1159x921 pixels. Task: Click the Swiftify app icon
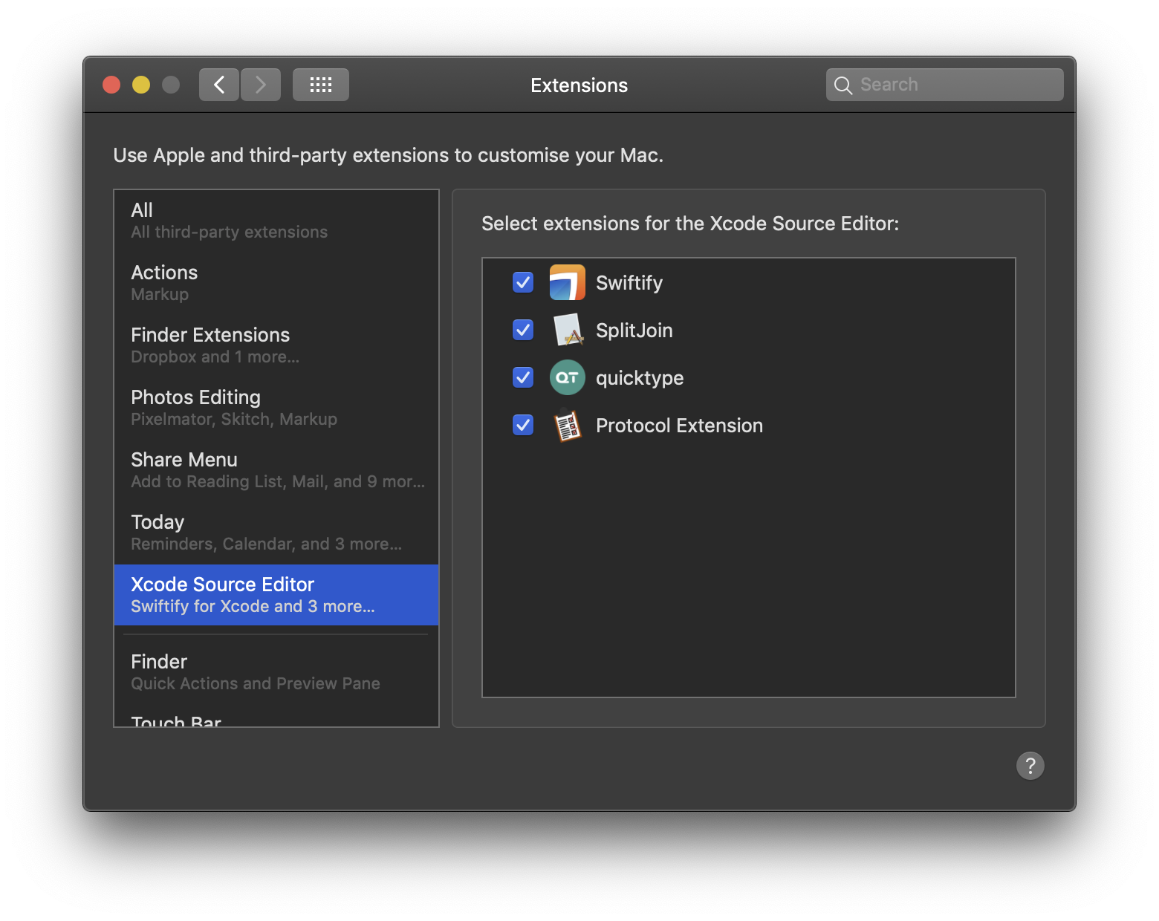point(568,282)
